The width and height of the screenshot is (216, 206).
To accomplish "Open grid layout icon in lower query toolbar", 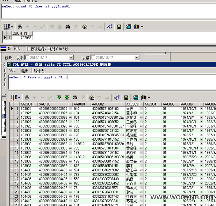I will (x=14, y=98).
